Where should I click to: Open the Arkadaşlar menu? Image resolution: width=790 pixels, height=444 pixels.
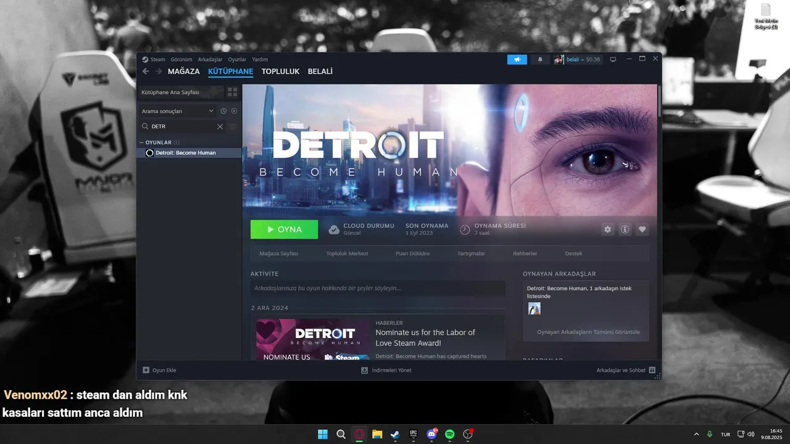pyautogui.click(x=210, y=60)
